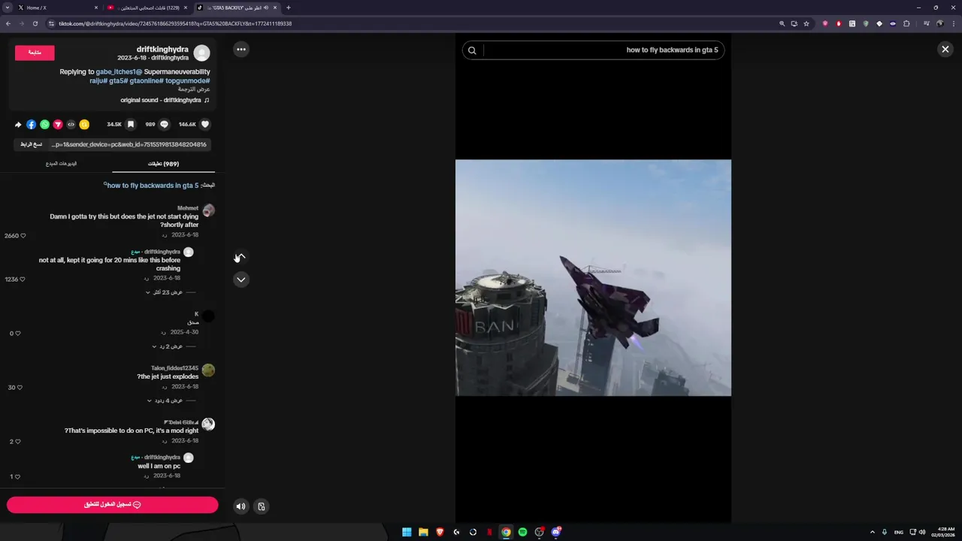Open driftkinghydra's profile avatar
This screenshot has height=541, width=962.
(201, 53)
